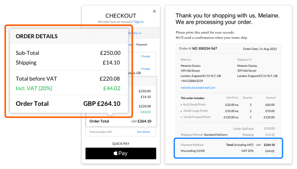Click the Total includes VAT note
Viewport: 297px width, 169px height.
pos(101,132)
